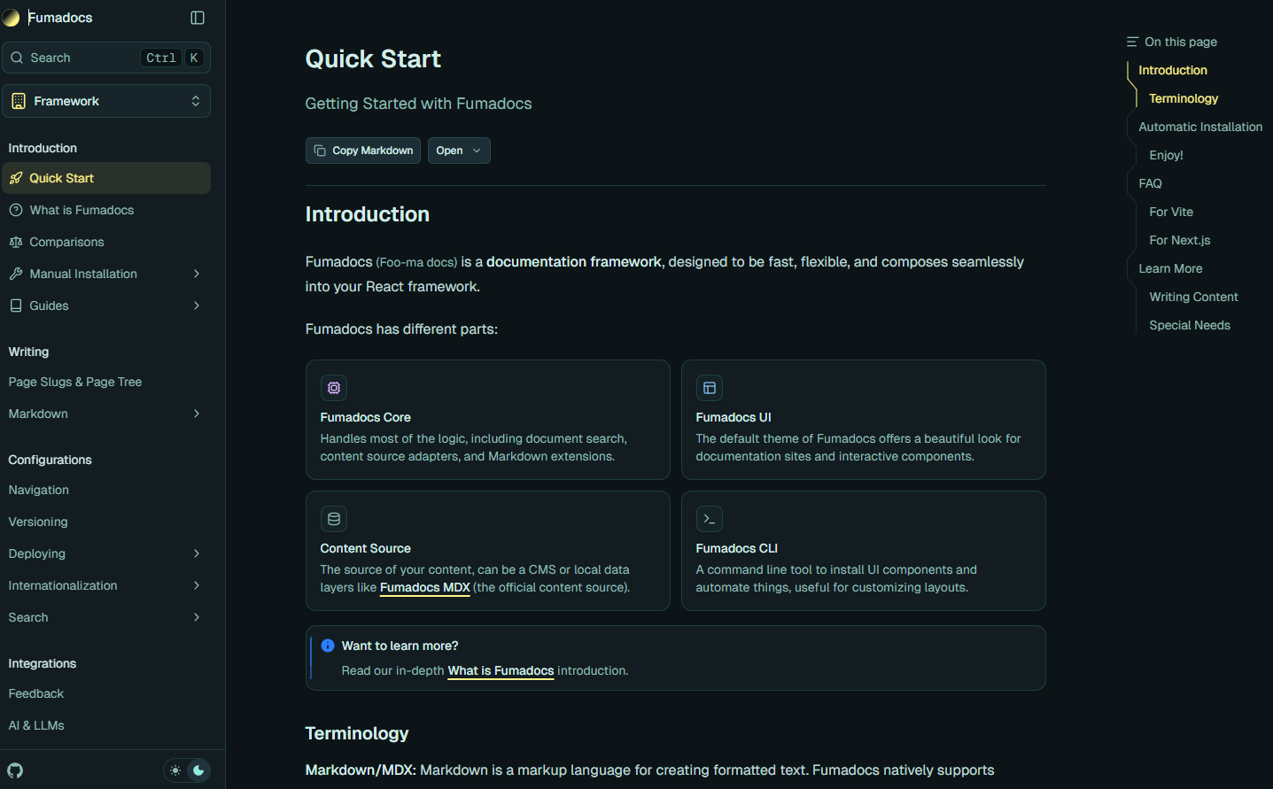This screenshot has width=1273, height=789.
Task: Click the Fumadocs CLI terminal icon
Action: coord(710,519)
